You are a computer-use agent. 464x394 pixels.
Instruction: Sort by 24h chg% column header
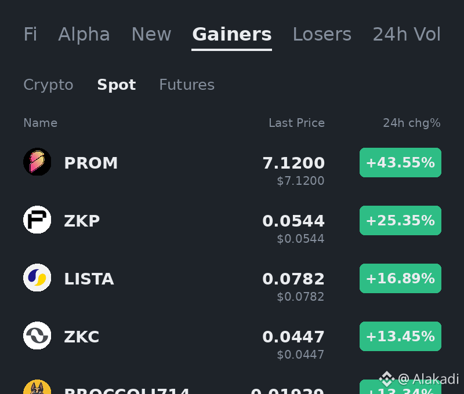(x=412, y=123)
